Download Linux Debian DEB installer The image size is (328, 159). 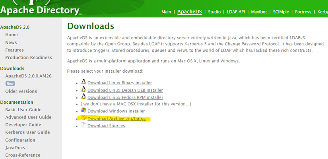pos(125,90)
